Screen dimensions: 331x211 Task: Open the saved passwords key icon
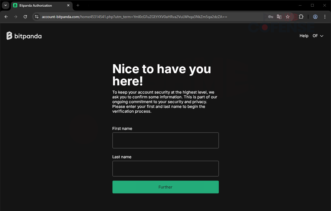(270, 17)
